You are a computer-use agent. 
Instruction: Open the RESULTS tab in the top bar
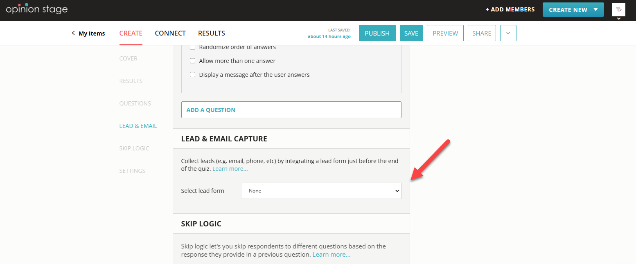pos(212,33)
